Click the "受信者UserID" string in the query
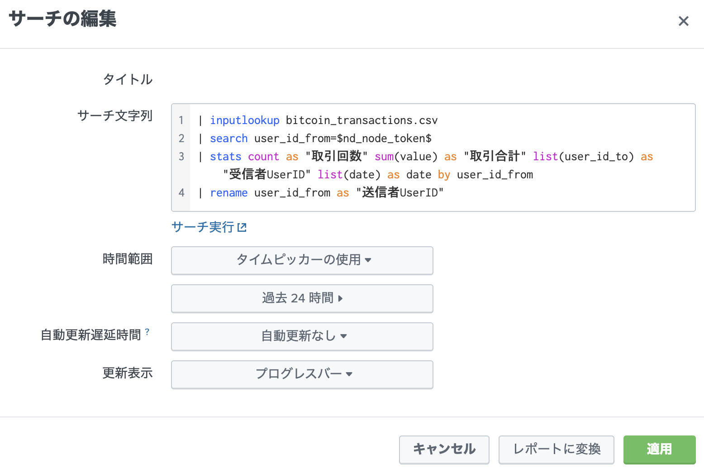The height and width of the screenshot is (469, 704). point(267,175)
